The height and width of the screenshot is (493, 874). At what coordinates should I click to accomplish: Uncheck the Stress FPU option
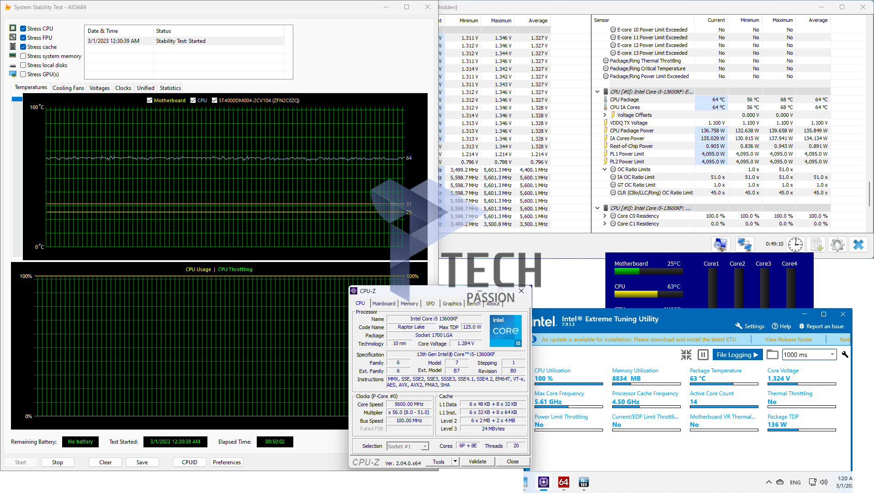pos(23,38)
